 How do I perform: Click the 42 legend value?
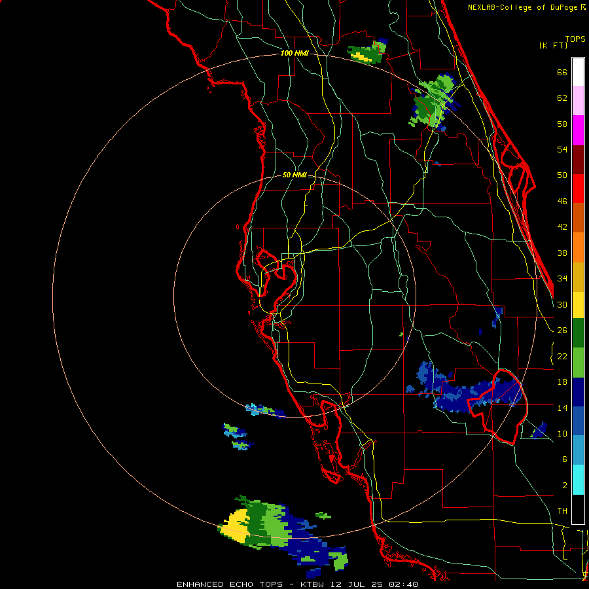(562, 226)
